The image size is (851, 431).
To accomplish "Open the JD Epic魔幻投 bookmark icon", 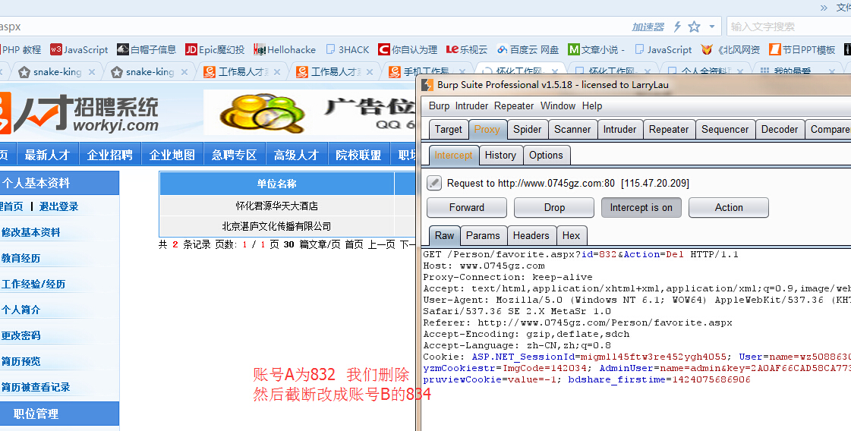I will 191,49.
